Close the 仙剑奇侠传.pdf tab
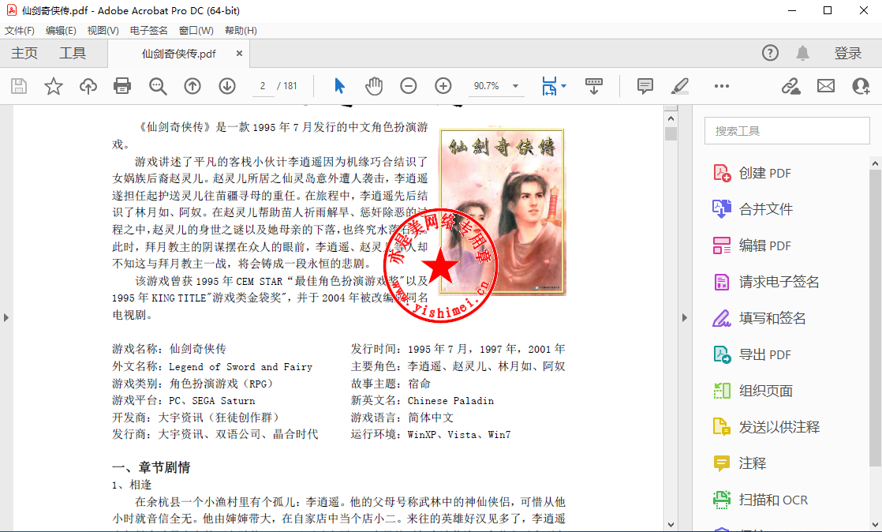882x532 pixels. (x=239, y=54)
